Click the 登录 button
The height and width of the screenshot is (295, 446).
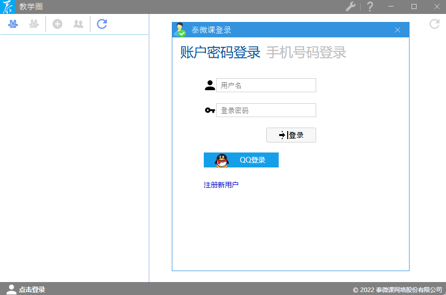(291, 135)
